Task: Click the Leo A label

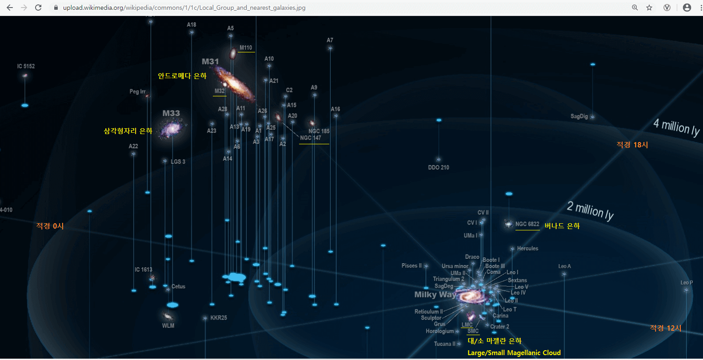Action: pos(564,266)
